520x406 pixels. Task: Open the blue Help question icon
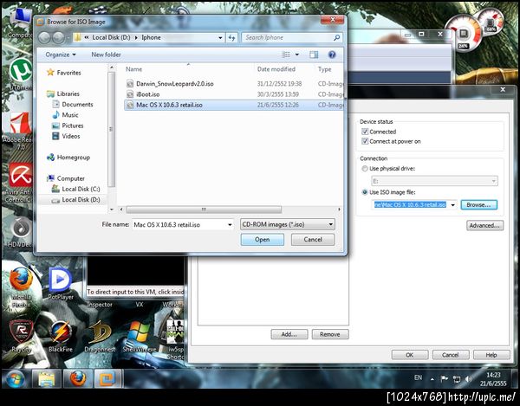point(332,55)
